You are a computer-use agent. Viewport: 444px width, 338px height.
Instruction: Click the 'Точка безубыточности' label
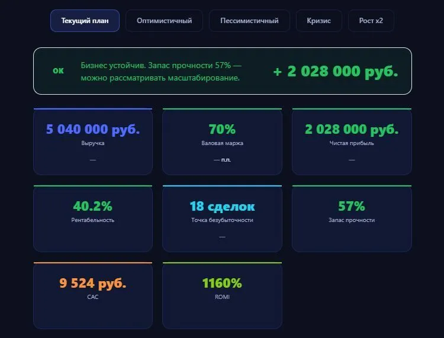(x=222, y=220)
